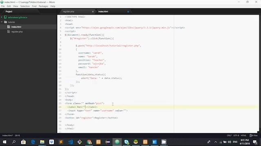Click the "Teacher" position value
This screenshot has width=261, height=146.
coord(98,60)
